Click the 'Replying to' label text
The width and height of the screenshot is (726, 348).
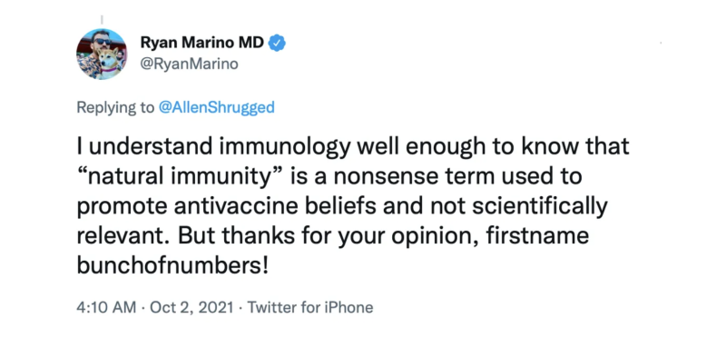(115, 107)
